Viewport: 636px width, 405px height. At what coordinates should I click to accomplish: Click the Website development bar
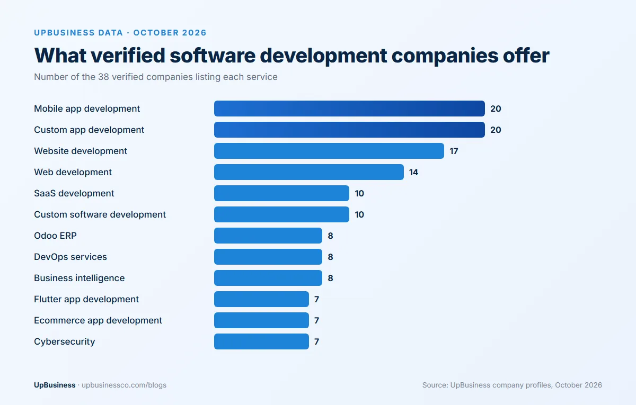[329, 151]
